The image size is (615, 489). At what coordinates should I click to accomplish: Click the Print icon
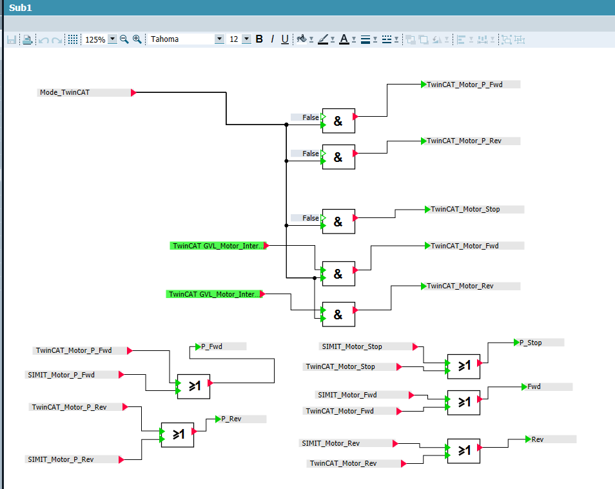coord(27,39)
